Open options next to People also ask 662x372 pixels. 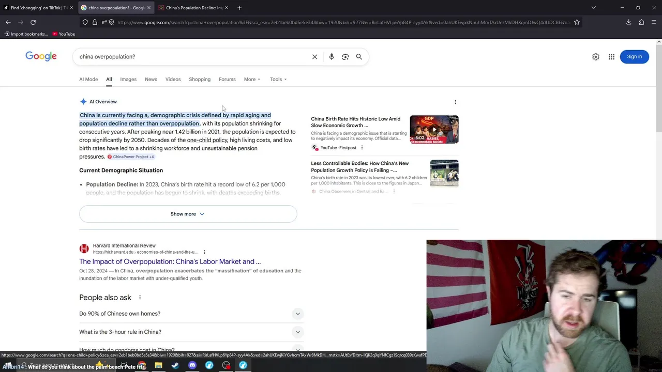(140, 298)
